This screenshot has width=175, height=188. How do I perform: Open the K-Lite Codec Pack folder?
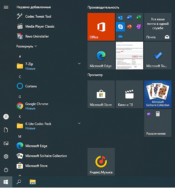48,126
